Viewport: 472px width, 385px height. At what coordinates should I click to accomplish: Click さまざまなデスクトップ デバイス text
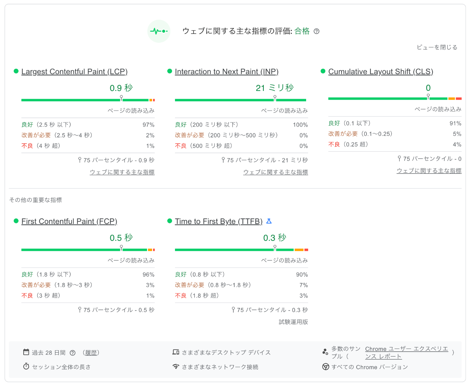point(226,353)
